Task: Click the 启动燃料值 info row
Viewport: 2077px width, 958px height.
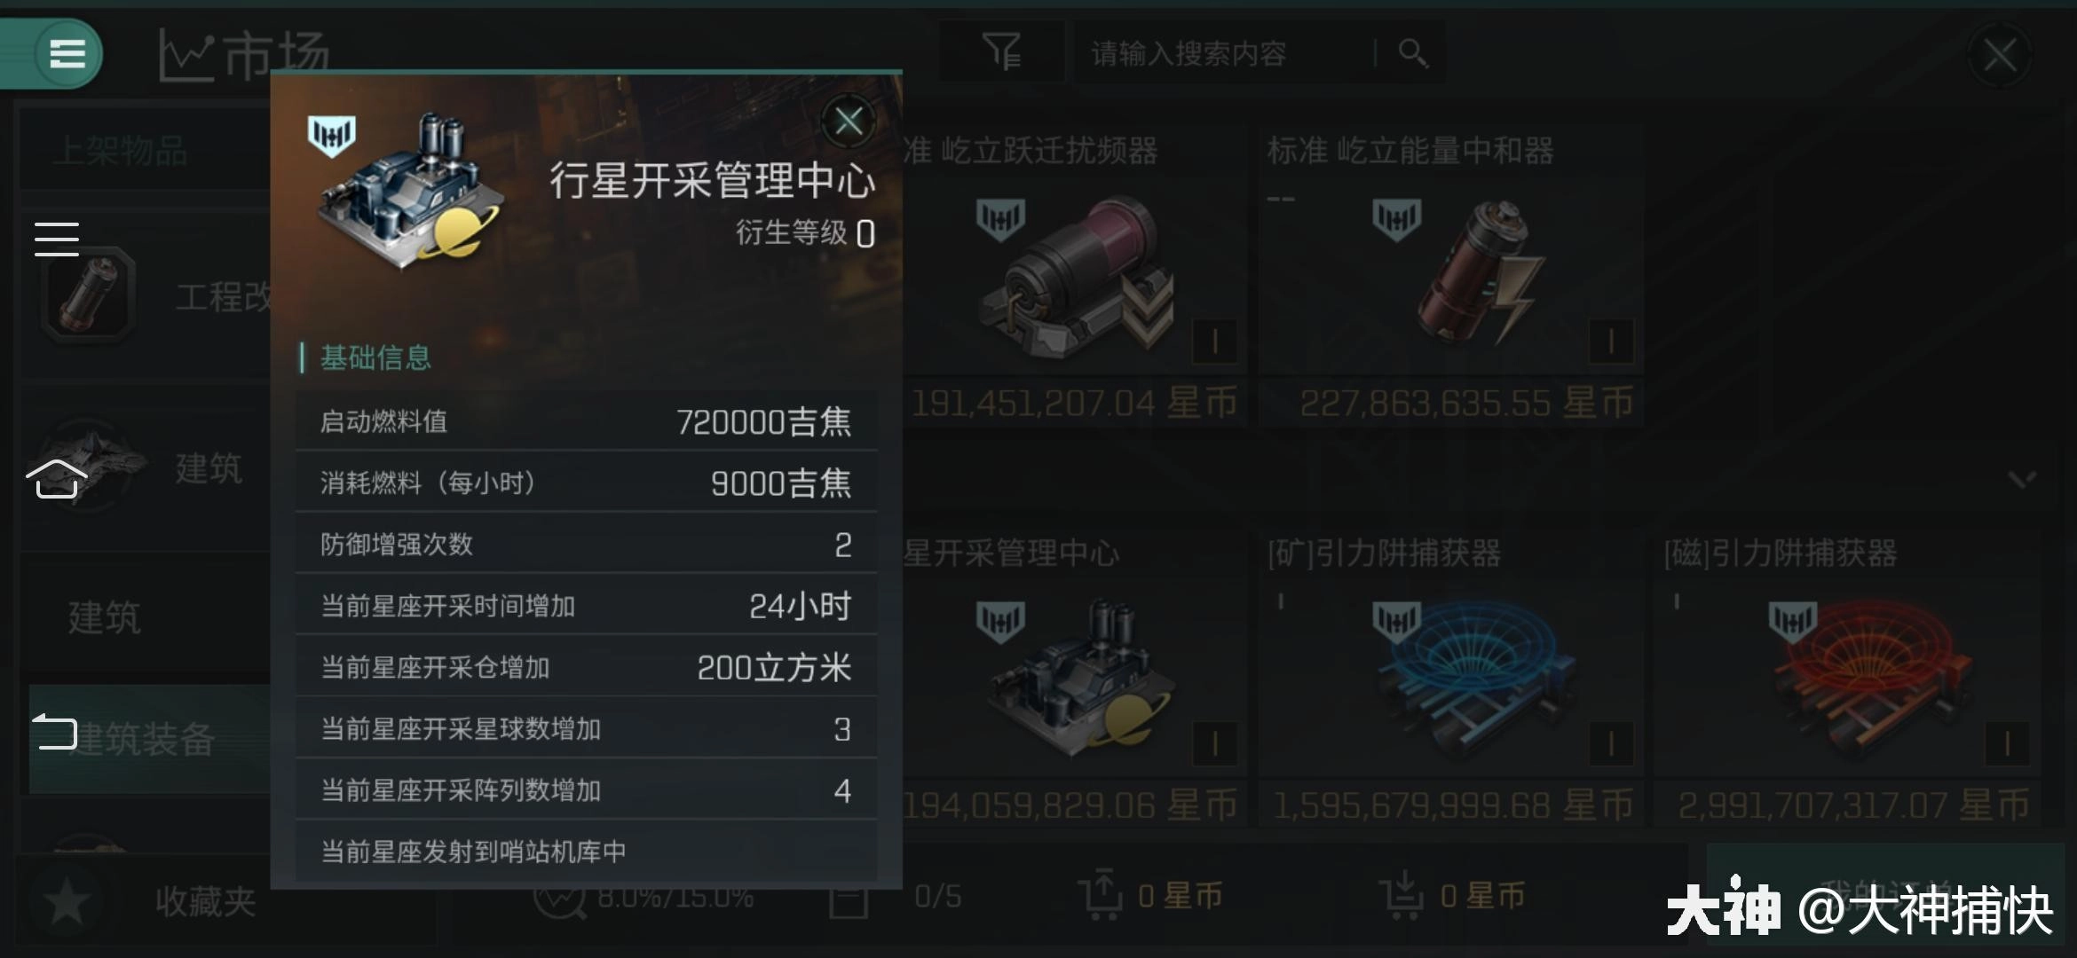Action: click(x=586, y=421)
